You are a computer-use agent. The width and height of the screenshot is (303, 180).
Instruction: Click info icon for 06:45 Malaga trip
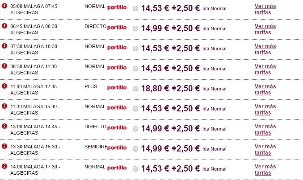[4, 26]
